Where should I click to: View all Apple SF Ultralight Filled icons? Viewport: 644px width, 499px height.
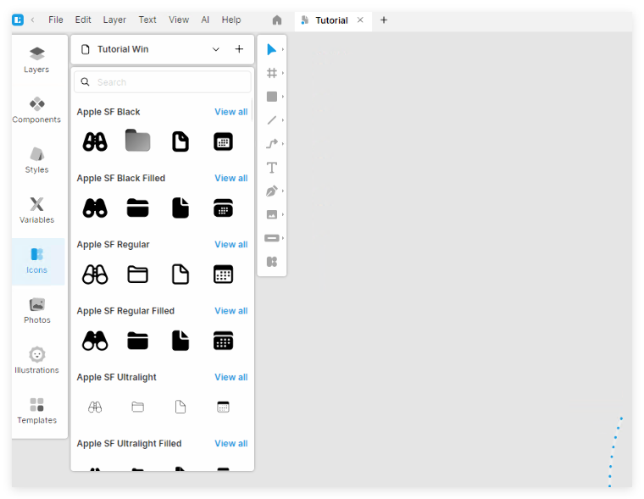[231, 444]
